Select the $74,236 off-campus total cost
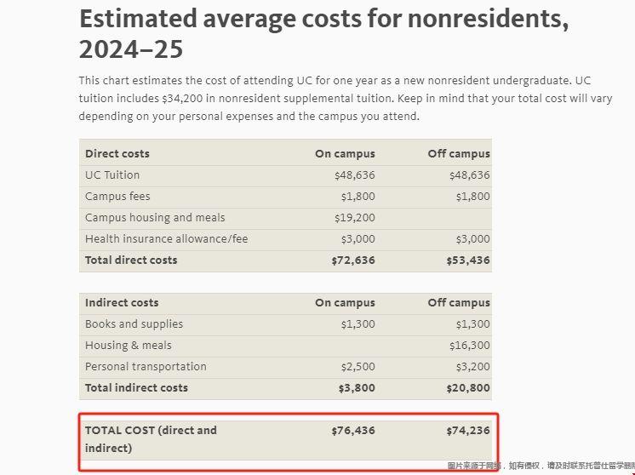 point(468,431)
